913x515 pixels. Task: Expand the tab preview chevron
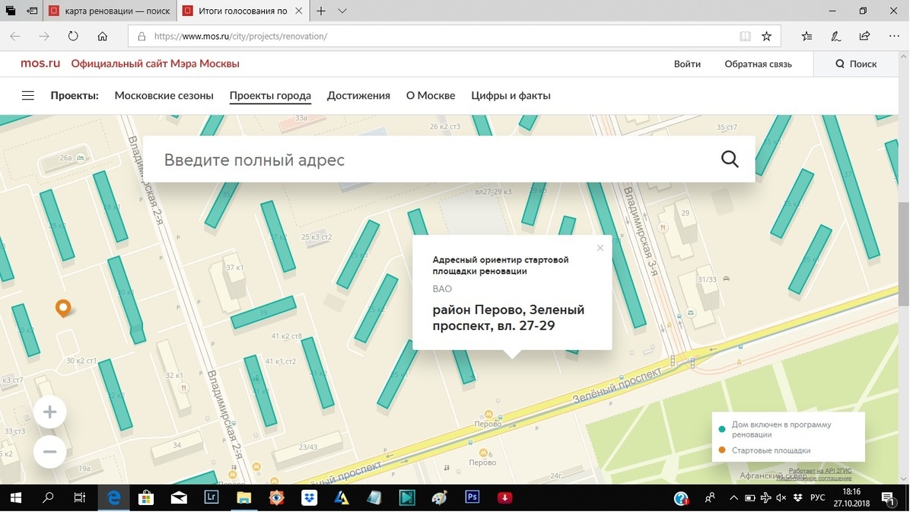coord(342,11)
